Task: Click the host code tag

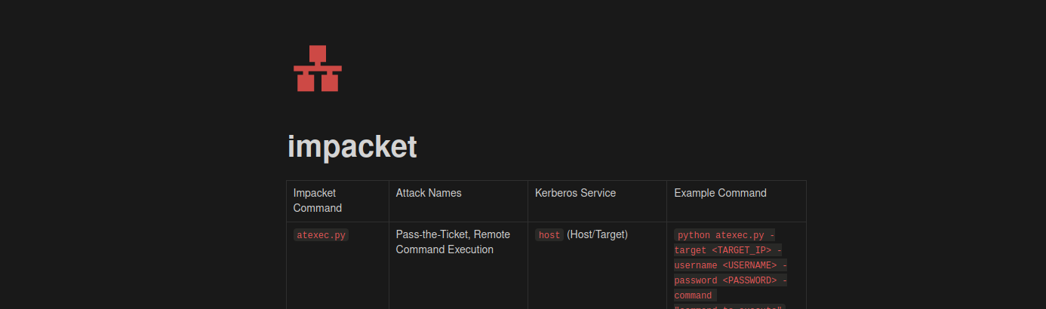Action: pyautogui.click(x=549, y=235)
